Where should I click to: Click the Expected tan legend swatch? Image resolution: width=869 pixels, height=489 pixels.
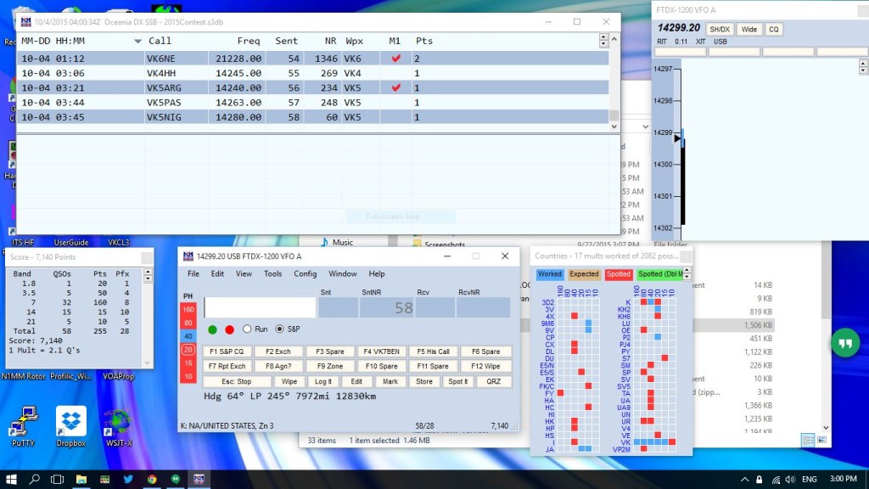pyautogui.click(x=584, y=274)
